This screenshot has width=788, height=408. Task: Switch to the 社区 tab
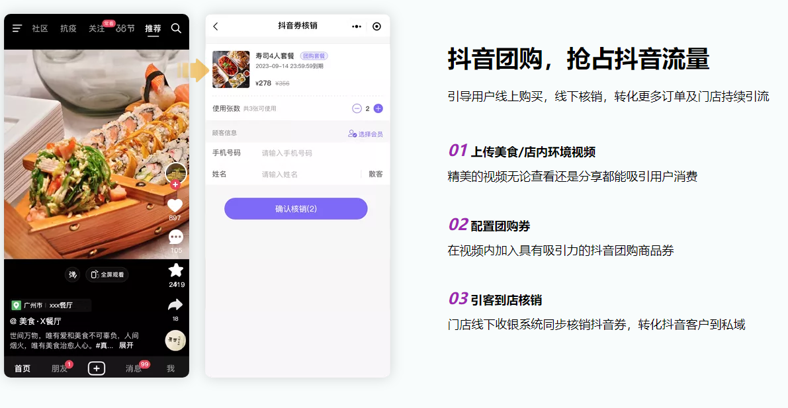click(x=40, y=28)
